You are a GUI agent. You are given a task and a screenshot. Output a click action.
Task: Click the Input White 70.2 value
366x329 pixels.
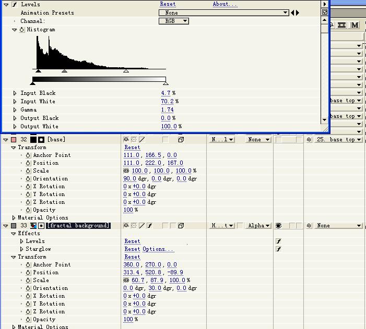(167, 101)
